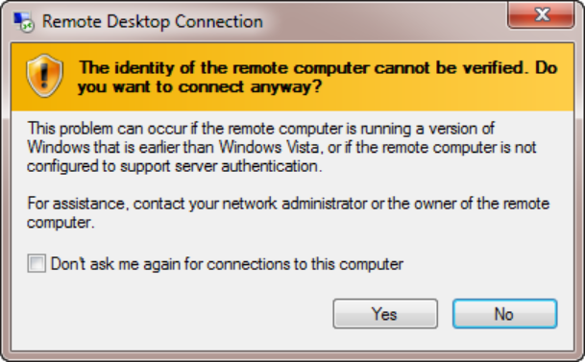The height and width of the screenshot is (362, 585).
Task: Click the 'you want to connect anyway?' heading line
Action: point(200,87)
